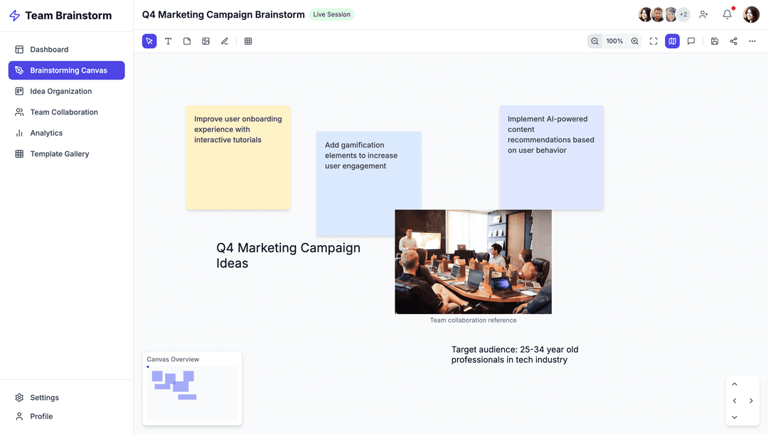
Task: Select the pen drawing tool
Action: click(x=225, y=40)
